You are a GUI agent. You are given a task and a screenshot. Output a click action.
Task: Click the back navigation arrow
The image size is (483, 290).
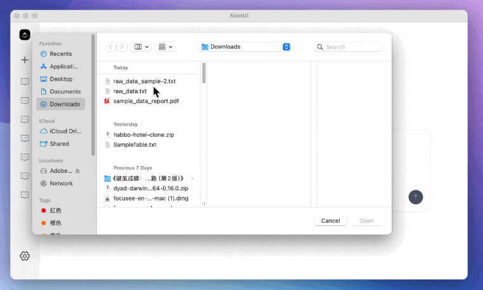(111, 47)
